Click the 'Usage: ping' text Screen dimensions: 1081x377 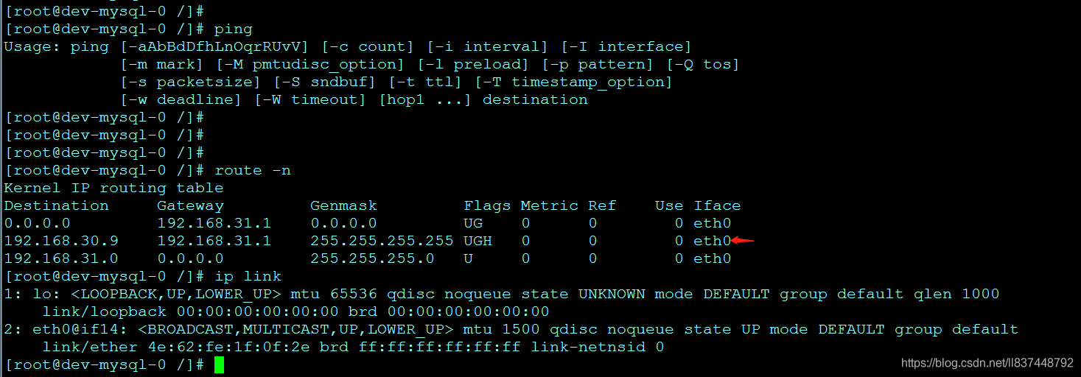point(57,46)
